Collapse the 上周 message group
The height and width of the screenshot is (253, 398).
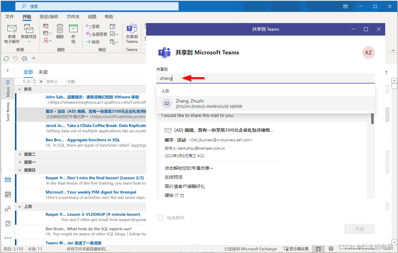point(20,207)
